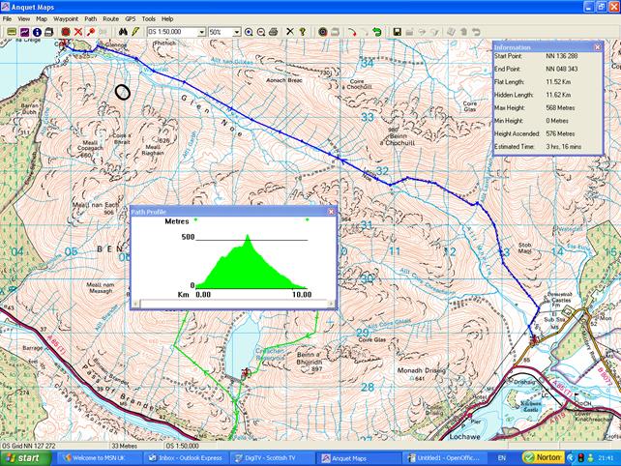Open the Route menu
The width and height of the screenshot is (621, 466).
pyautogui.click(x=110, y=18)
